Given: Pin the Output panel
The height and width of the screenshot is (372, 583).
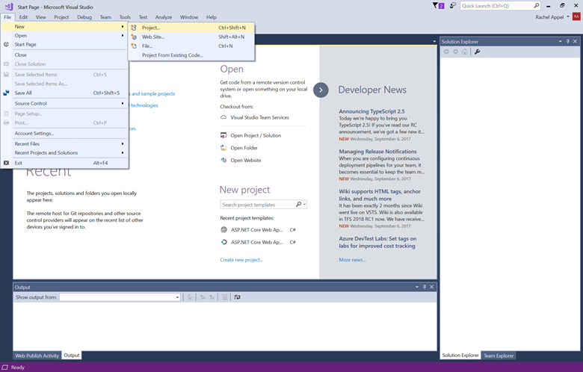Looking at the screenshot, I should point(425,287).
